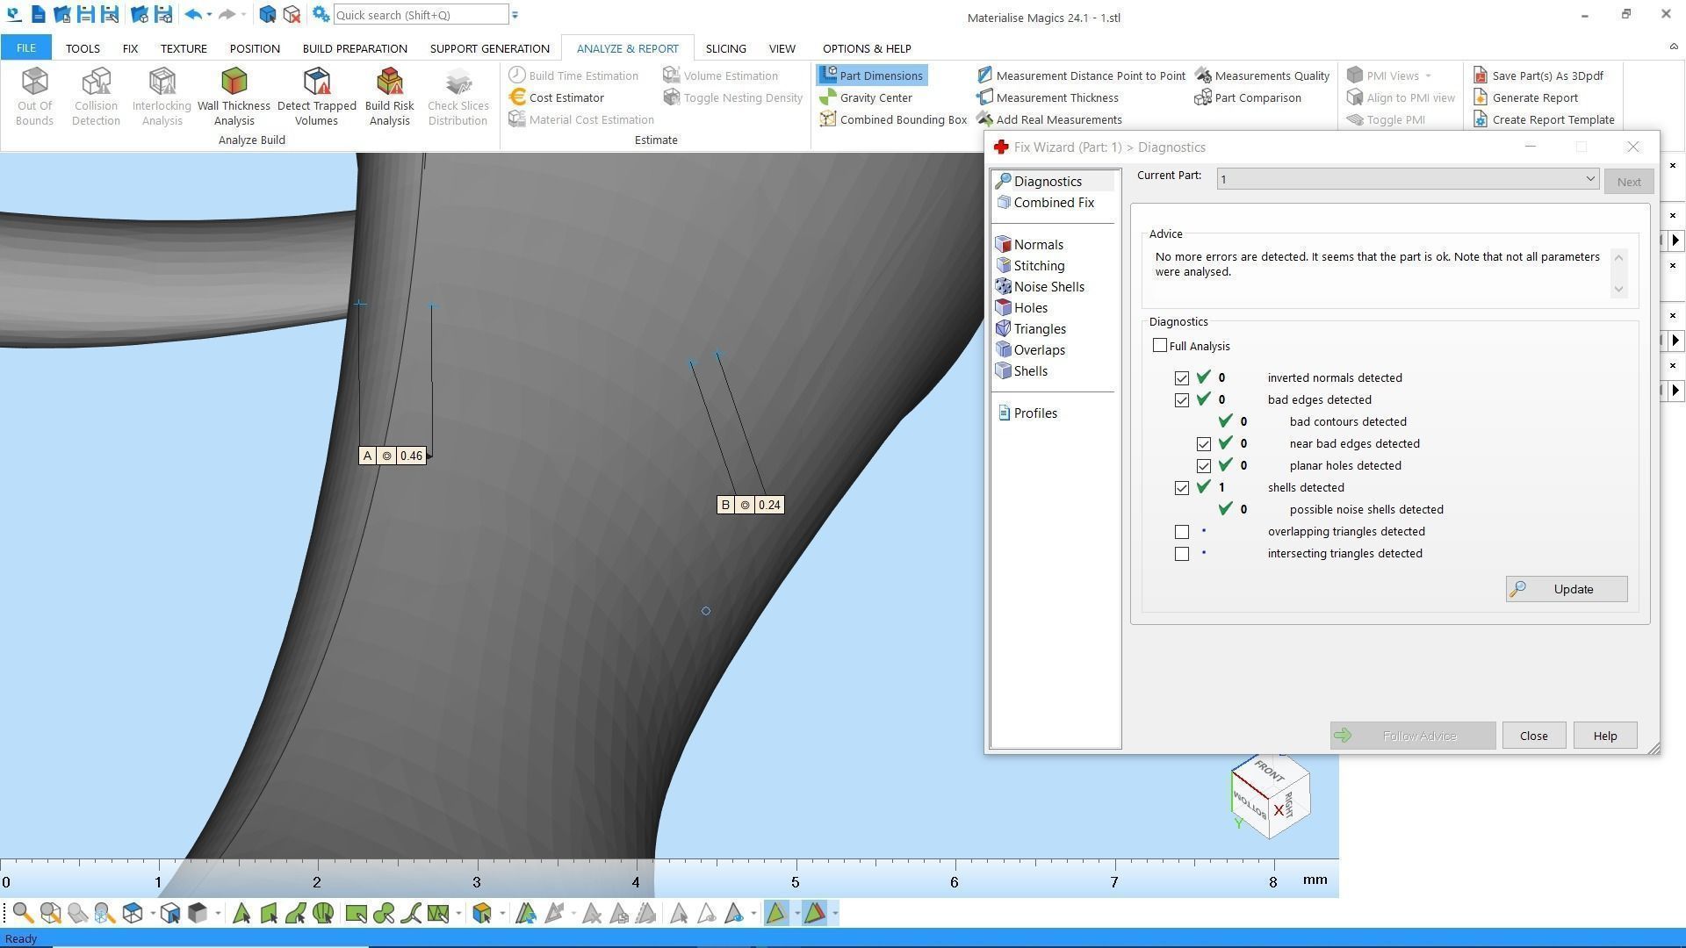
Task: Select Measurement Thickness tool
Action: point(1056,97)
